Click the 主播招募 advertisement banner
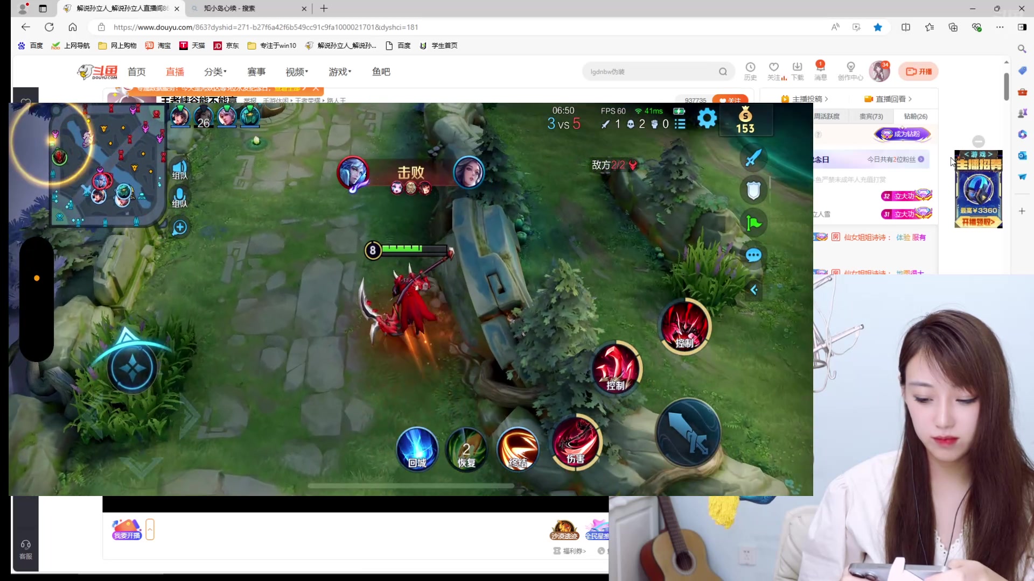1034x581 pixels. tap(979, 189)
